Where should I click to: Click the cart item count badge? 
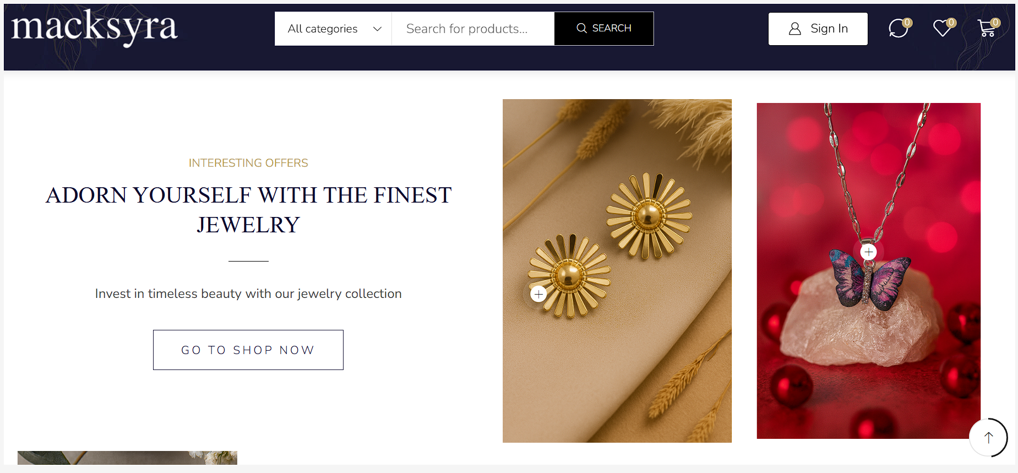tap(995, 23)
